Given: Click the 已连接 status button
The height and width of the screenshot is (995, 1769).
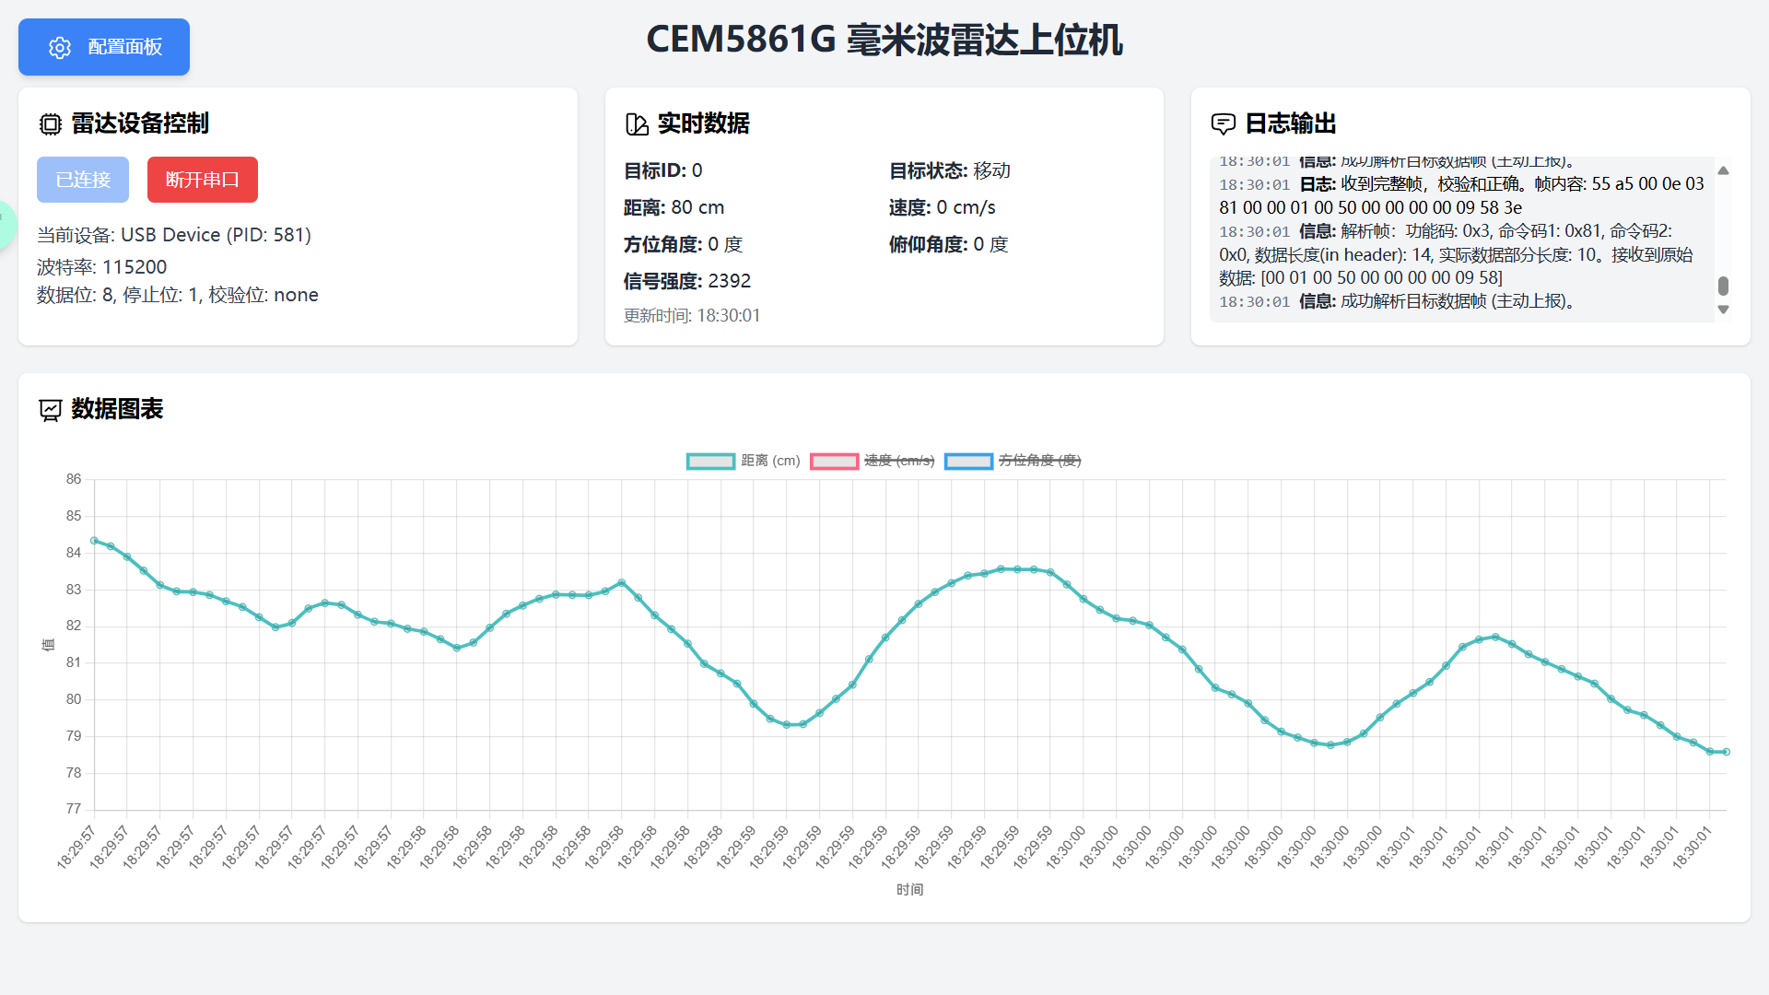Looking at the screenshot, I should point(83,180).
